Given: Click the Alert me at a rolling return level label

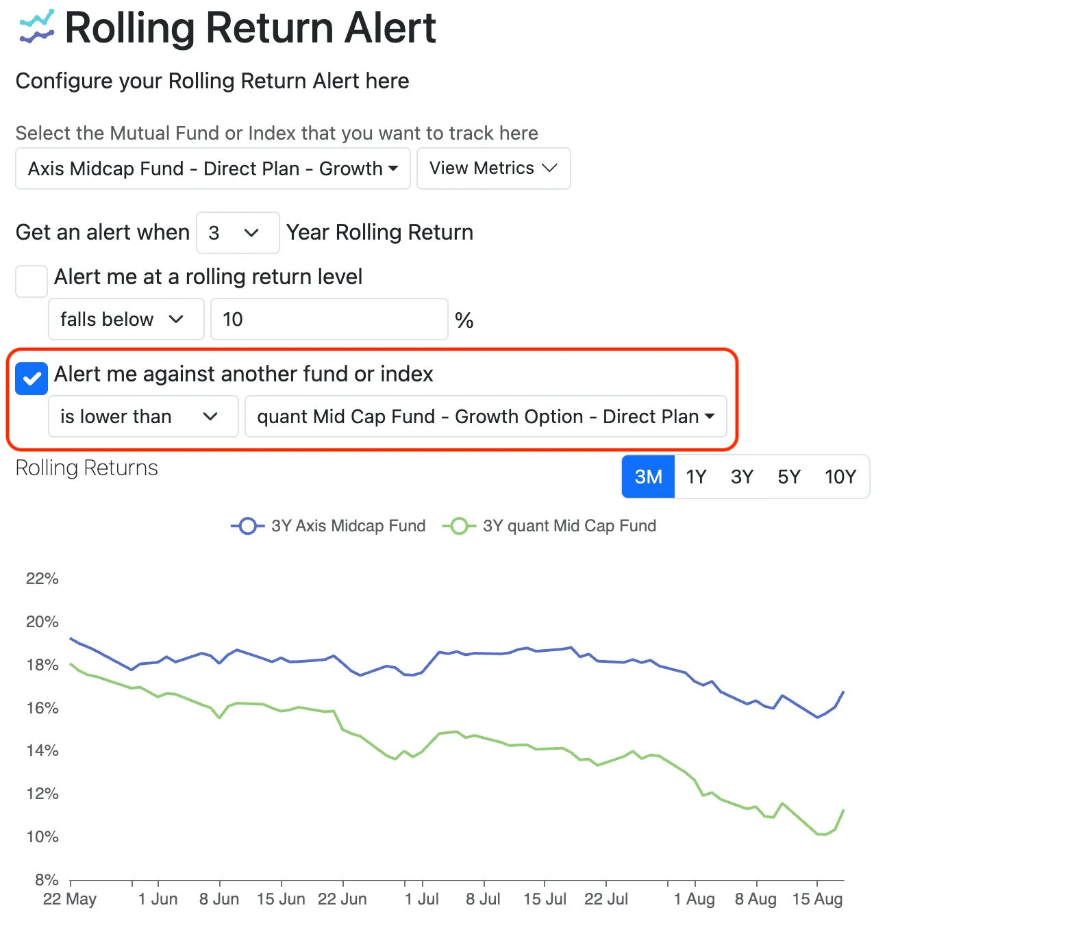Looking at the screenshot, I should (x=208, y=277).
